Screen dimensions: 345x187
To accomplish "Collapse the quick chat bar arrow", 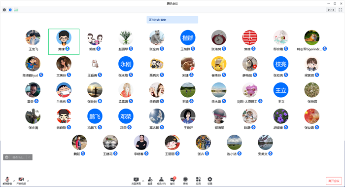I will (x=29, y=157).
